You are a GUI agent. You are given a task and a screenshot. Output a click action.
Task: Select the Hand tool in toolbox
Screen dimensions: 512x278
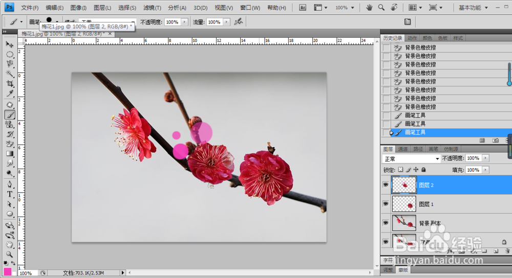click(x=10, y=245)
